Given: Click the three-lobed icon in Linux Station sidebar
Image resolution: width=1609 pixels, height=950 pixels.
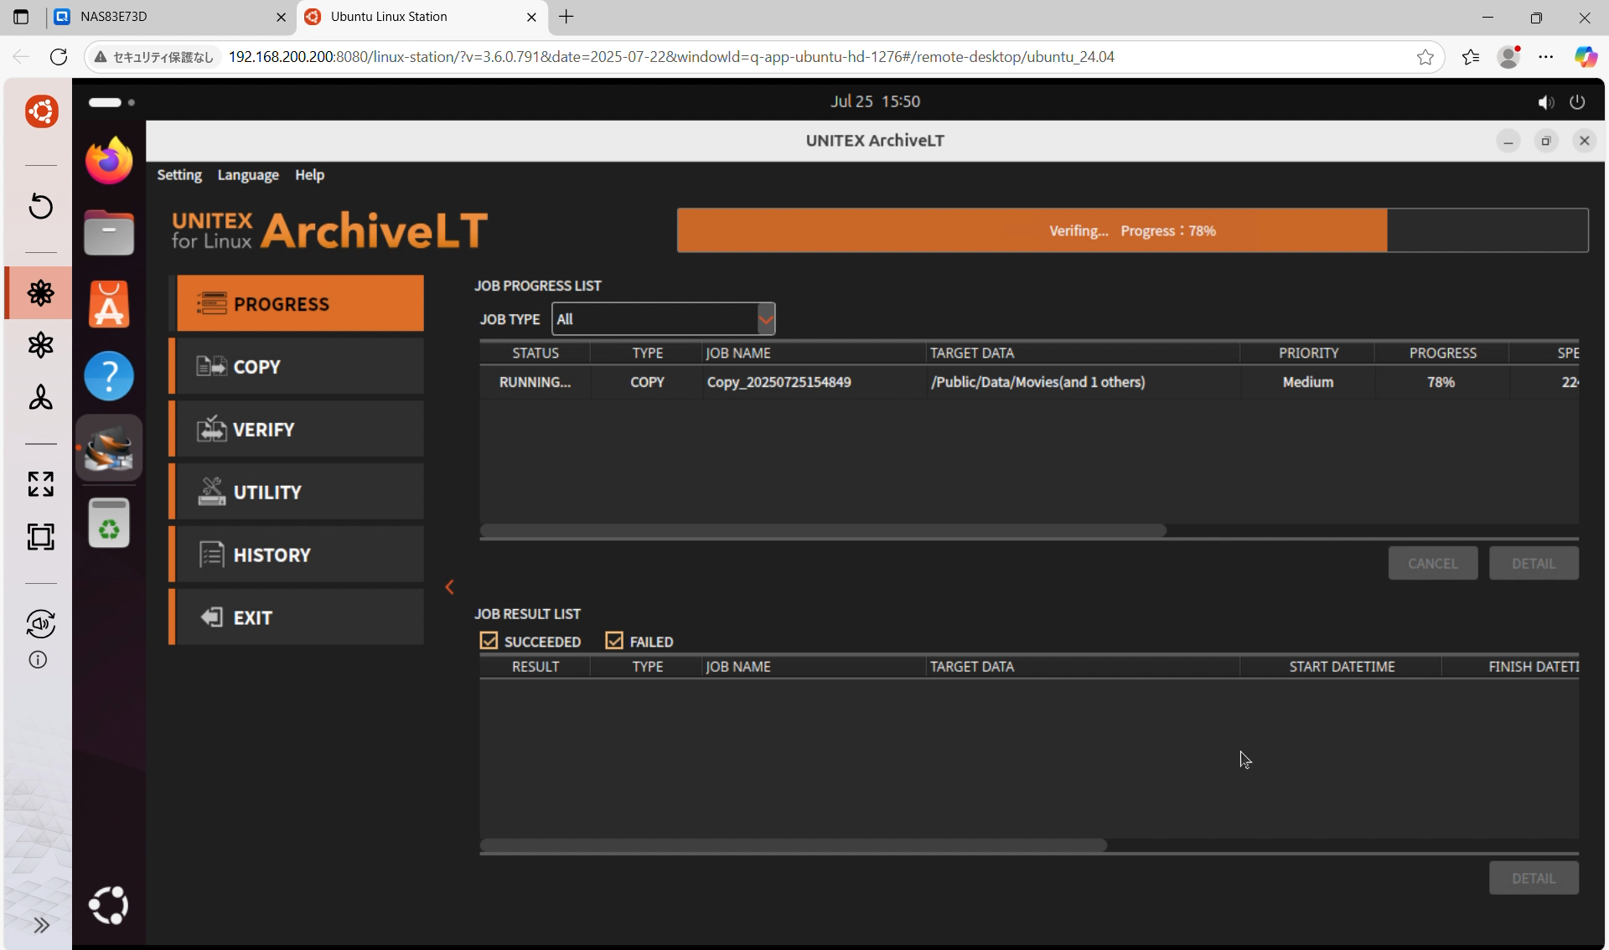Looking at the screenshot, I should (x=40, y=397).
